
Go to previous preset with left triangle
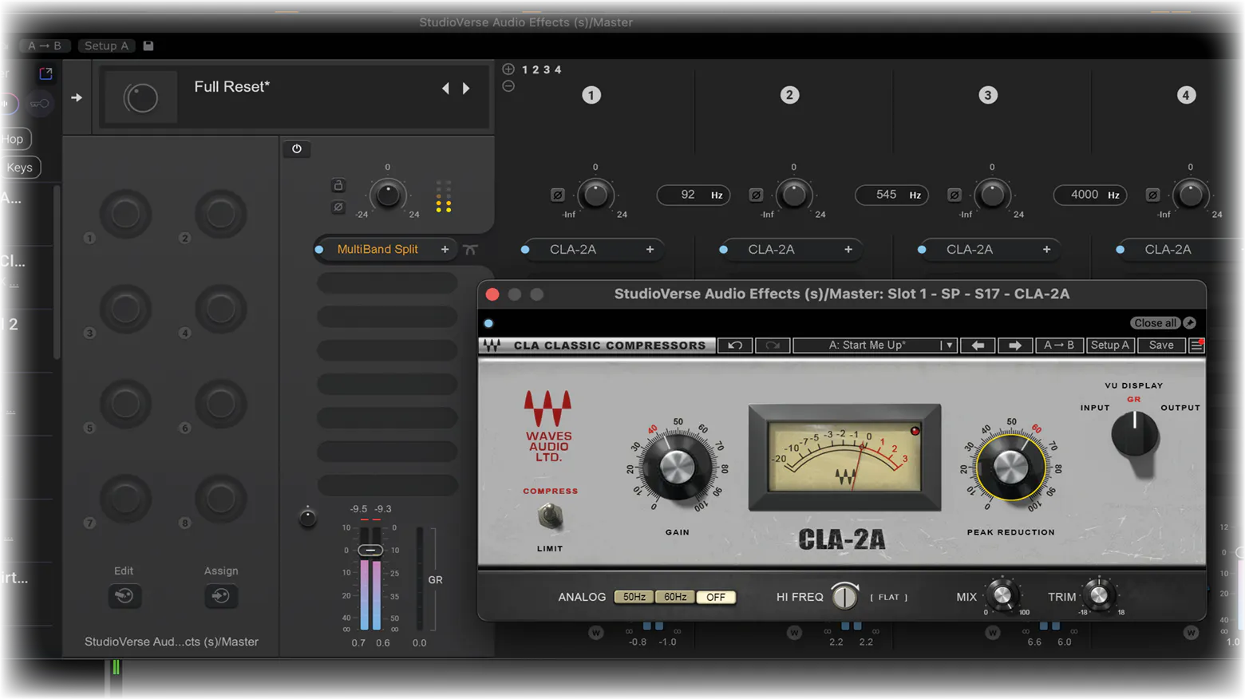[x=445, y=89]
